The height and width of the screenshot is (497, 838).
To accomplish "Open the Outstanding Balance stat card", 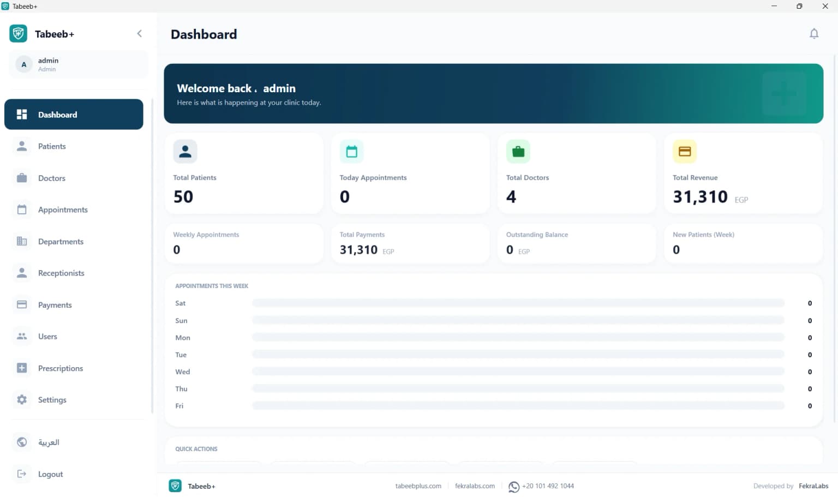I will pyautogui.click(x=577, y=243).
